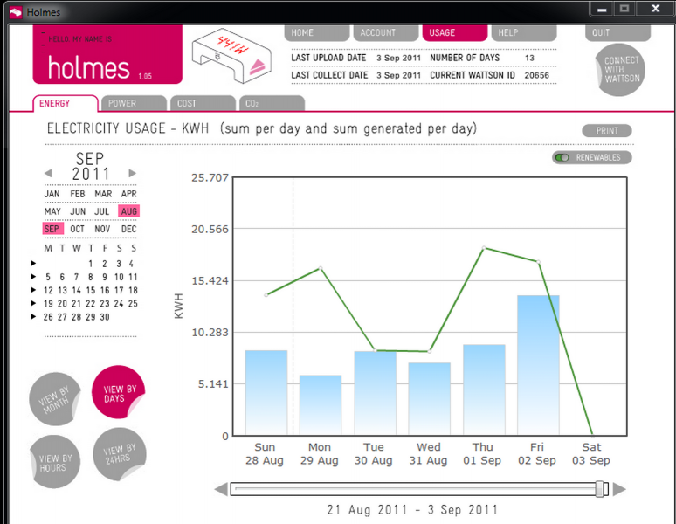Go to next month with right arrow

click(x=133, y=173)
